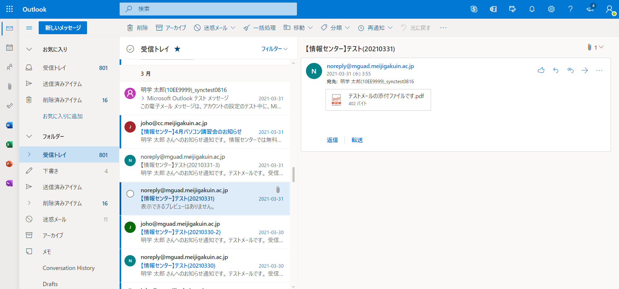Launch OneNote from the left rail
The width and height of the screenshot is (619, 289).
tap(9, 183)
